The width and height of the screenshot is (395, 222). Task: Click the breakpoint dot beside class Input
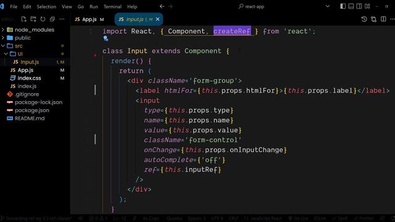(95, 55)
